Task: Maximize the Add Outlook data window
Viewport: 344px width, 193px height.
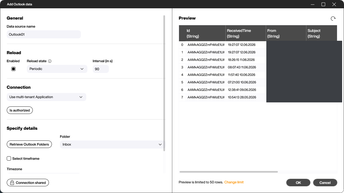Action: click(323, 4)
